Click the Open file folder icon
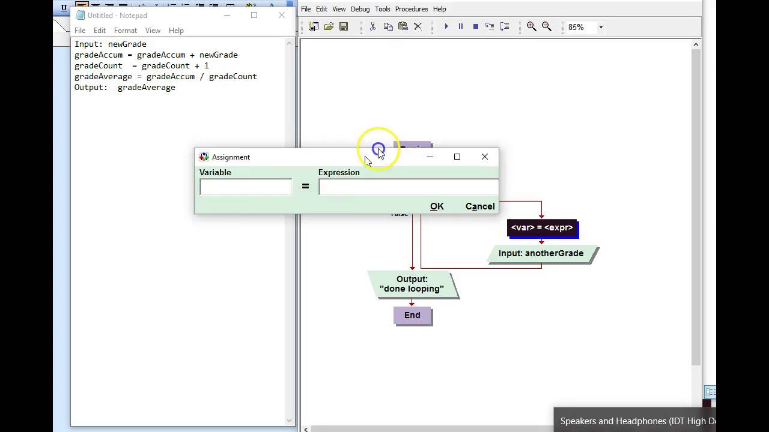769x432 pixels. [329, 26]
